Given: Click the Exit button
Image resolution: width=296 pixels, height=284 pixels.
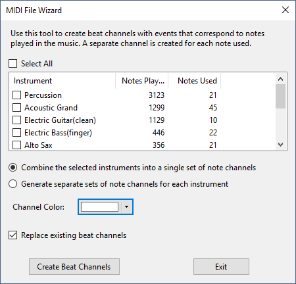Looking at the screenshot, I should (221, 267).
